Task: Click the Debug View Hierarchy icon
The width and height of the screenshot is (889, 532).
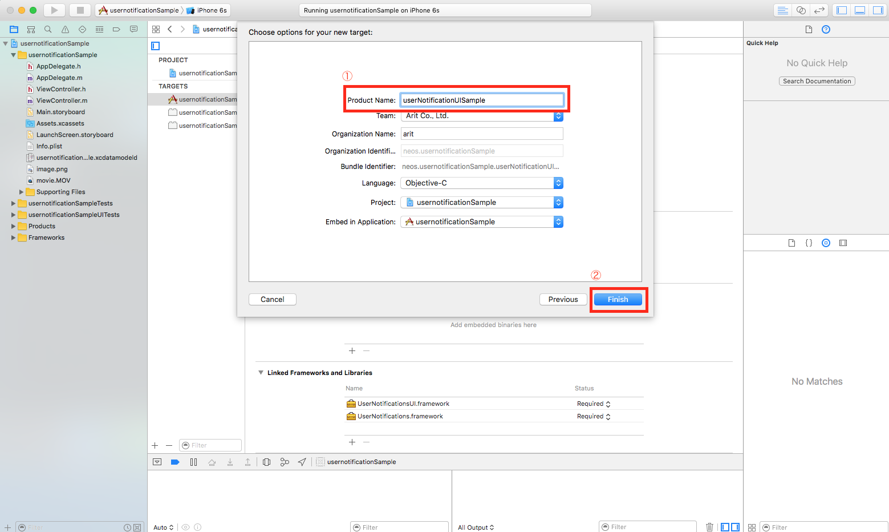Action: click(266, 462)
